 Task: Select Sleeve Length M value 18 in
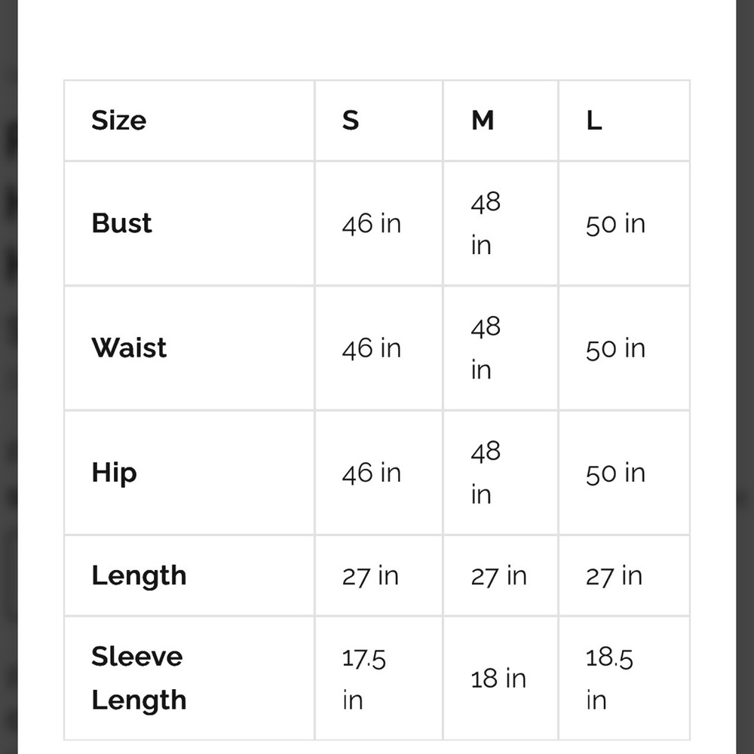[x=498, y=679]
